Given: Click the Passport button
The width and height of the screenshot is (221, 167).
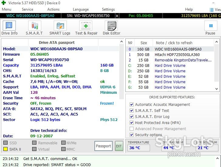Looking at the screenshot, I should click(x=104, y=146).
